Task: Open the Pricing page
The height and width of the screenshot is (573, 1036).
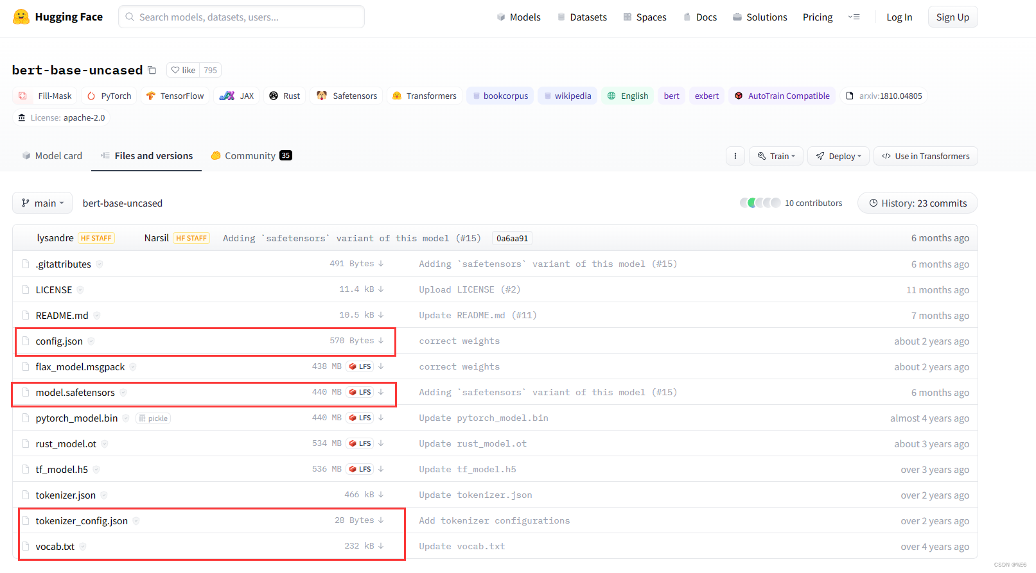Action: (x=818, y=17)
